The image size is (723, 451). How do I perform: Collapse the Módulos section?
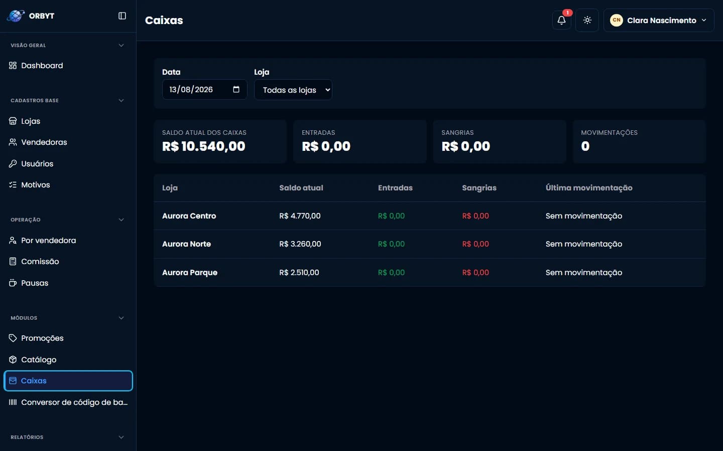121,318
